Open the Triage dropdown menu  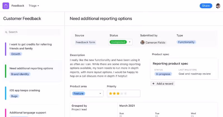click(34, 6)
